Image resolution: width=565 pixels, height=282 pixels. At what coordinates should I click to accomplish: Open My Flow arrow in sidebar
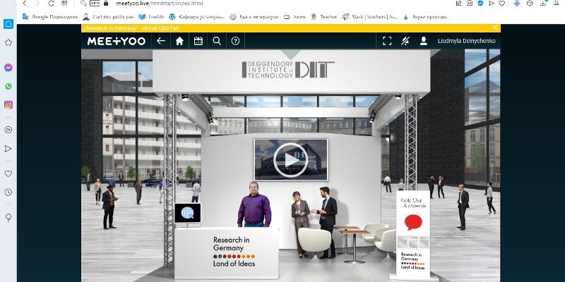[8, 149]
